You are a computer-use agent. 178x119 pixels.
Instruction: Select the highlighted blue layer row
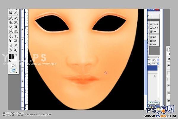coord(152,68)
